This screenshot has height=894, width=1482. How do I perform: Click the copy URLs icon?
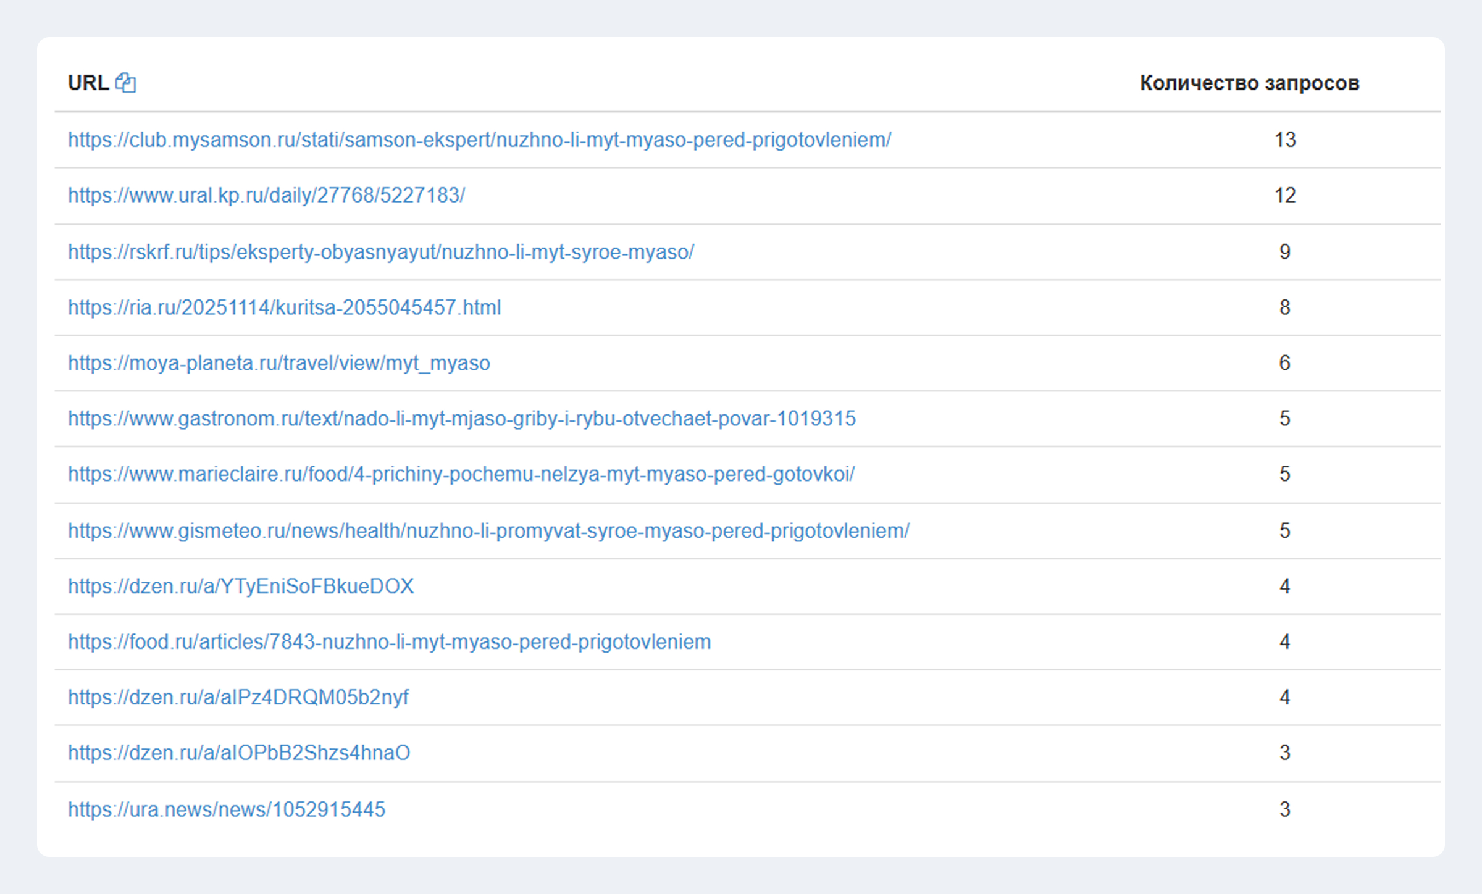tap(126, 83)
